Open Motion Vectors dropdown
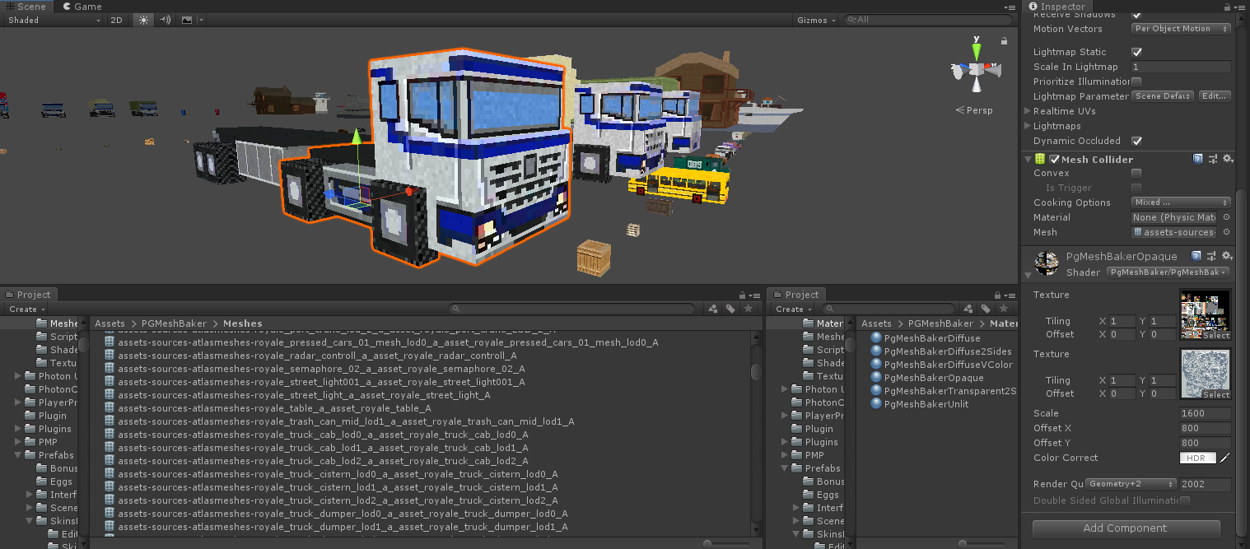Screen dimensions: 1250x549 click(1181, 29)
